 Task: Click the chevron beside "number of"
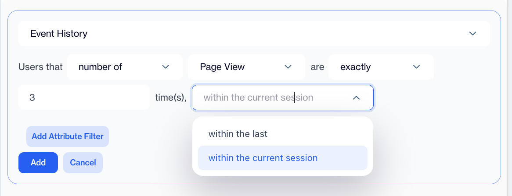click(166, 67)
